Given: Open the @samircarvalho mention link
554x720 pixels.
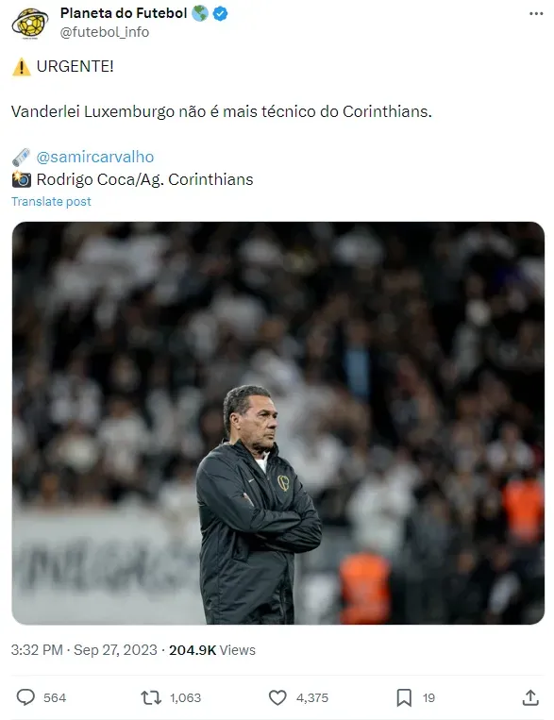Looking at the screenshot, I should coord(95,157).
